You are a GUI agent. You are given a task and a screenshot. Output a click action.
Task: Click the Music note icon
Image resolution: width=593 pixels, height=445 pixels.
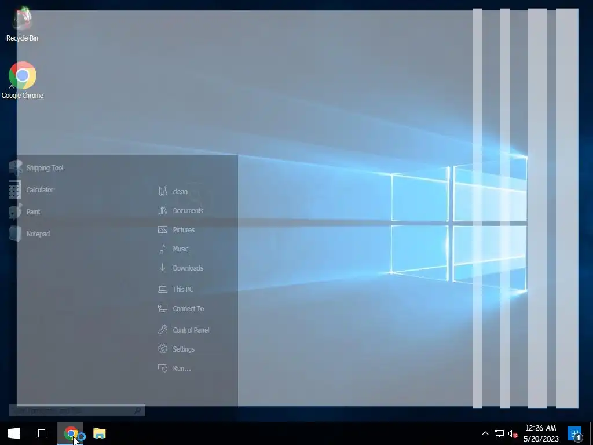tap(163, 249)
